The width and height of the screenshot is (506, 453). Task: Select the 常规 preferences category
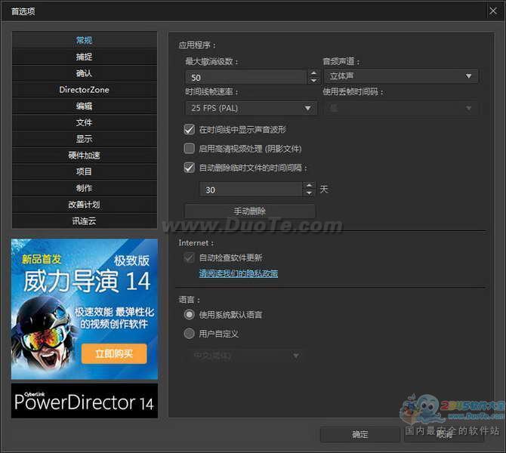click(x=85, y=40)
